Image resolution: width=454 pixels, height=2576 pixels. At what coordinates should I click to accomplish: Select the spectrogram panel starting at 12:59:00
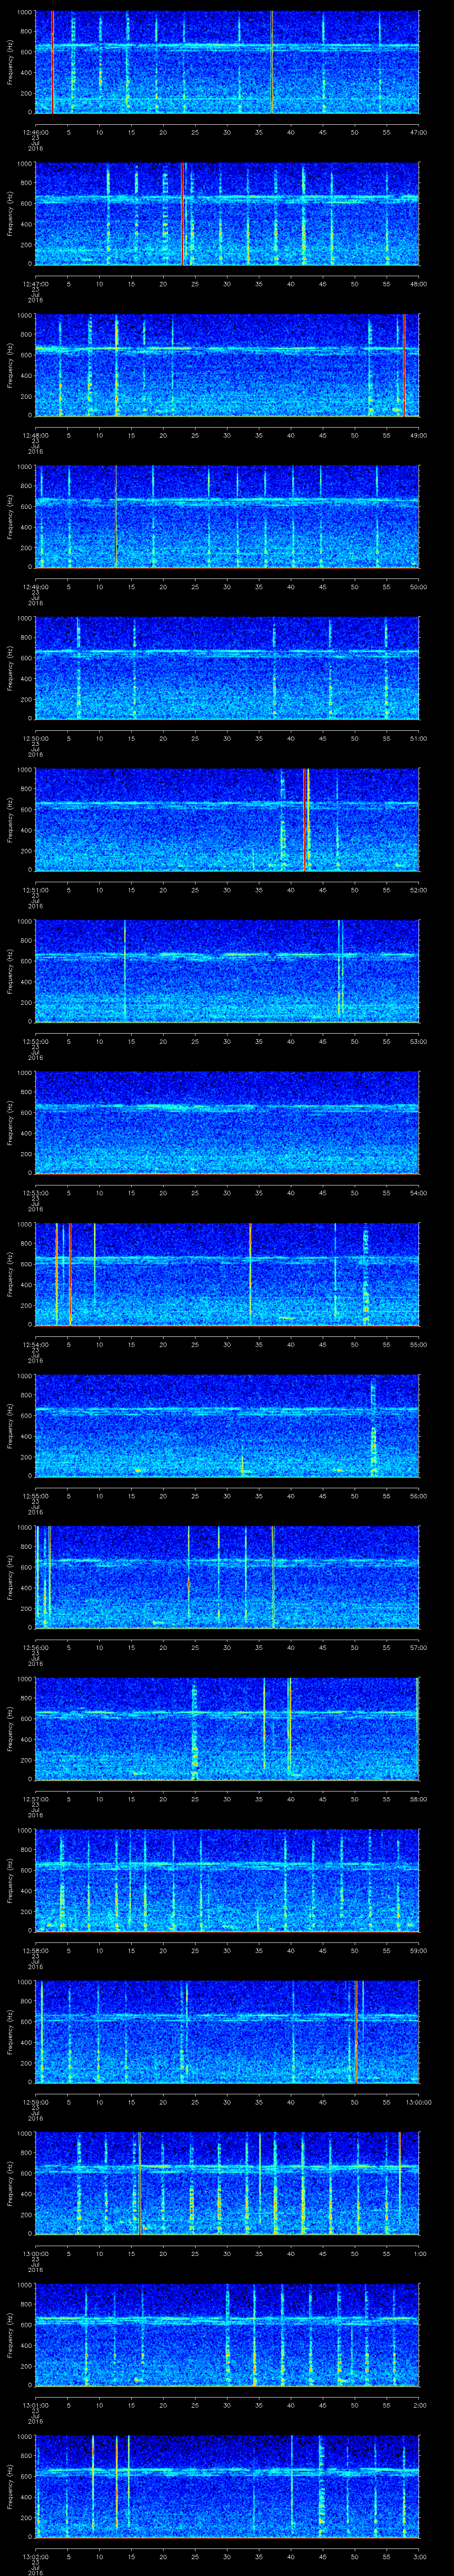pos(227,2033)
